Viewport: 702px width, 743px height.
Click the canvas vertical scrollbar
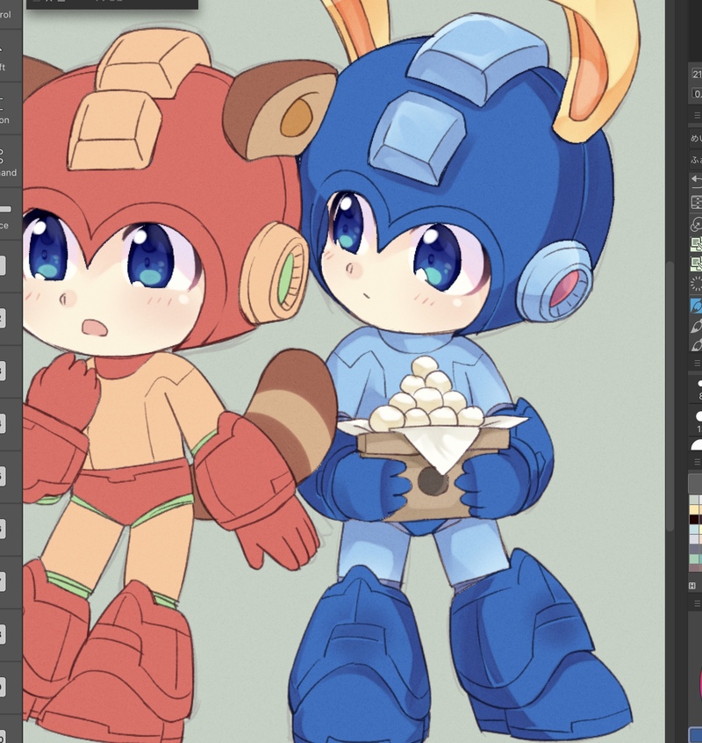pos(670,396)
